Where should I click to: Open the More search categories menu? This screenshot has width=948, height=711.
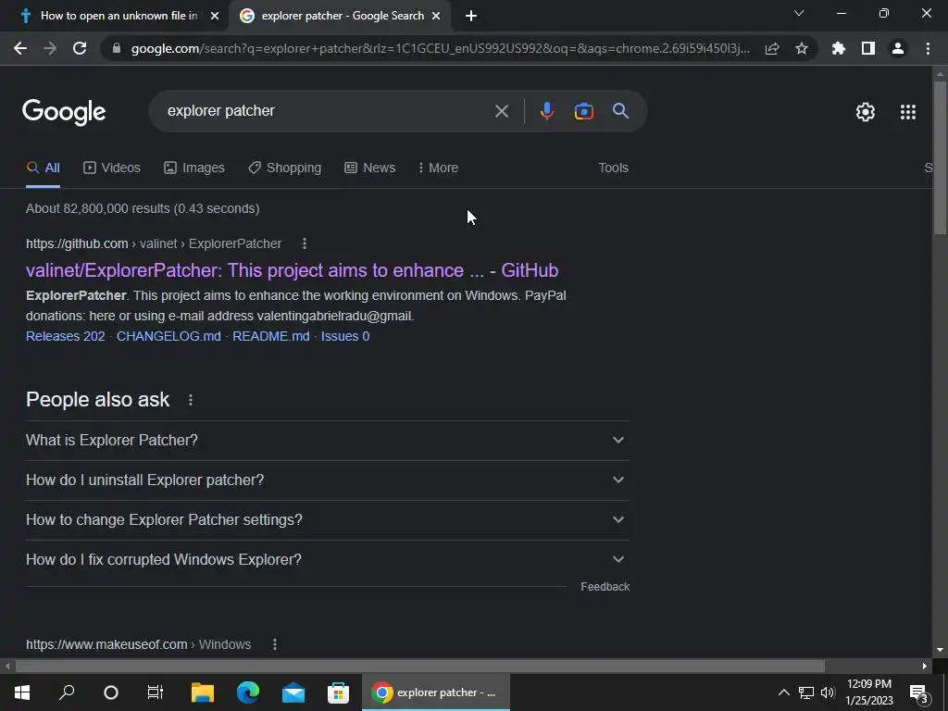(x=438, y=168)
